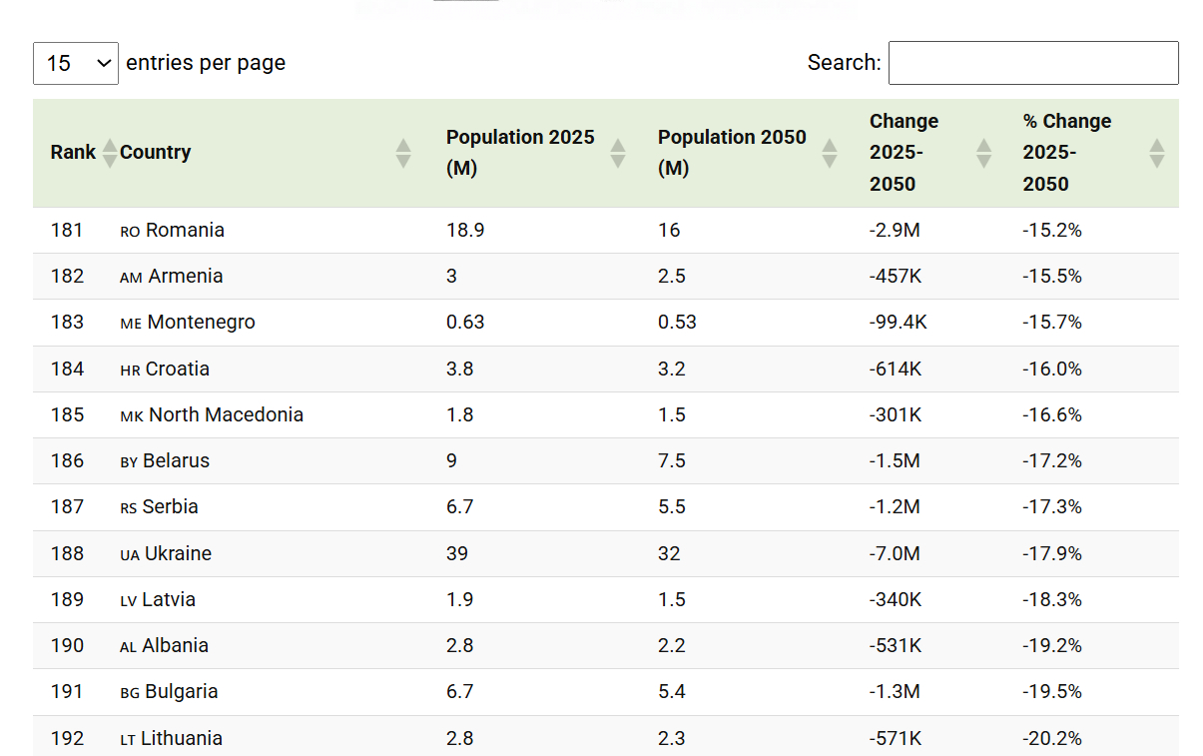This screenshot has height=756, width=1203.
Task: Click the Croatia row's -16.0% value
Action: point(1051,370)
